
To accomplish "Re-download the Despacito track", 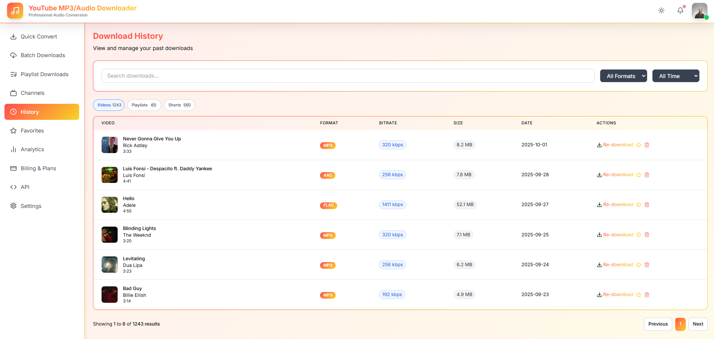I will click(x=615, y=175).
